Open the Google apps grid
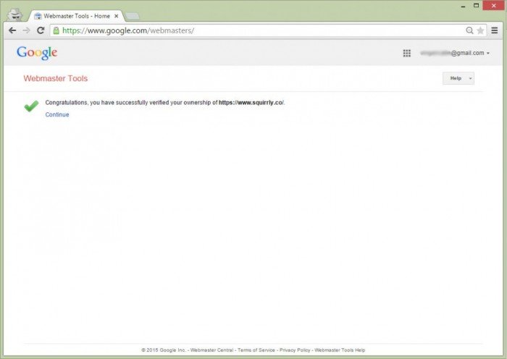The image size is (507, 359). [x=407, y=53]
